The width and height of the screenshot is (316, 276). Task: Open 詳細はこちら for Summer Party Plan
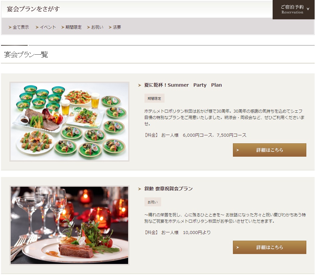[269, 150]
